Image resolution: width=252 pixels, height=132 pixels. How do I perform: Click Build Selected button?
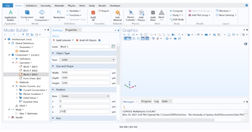point(62,40)
